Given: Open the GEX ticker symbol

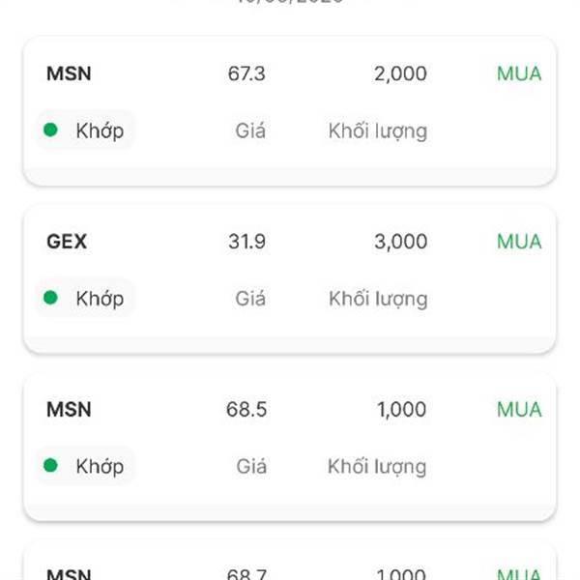Looking at the screenshot, I should click(x=67, y=242).
